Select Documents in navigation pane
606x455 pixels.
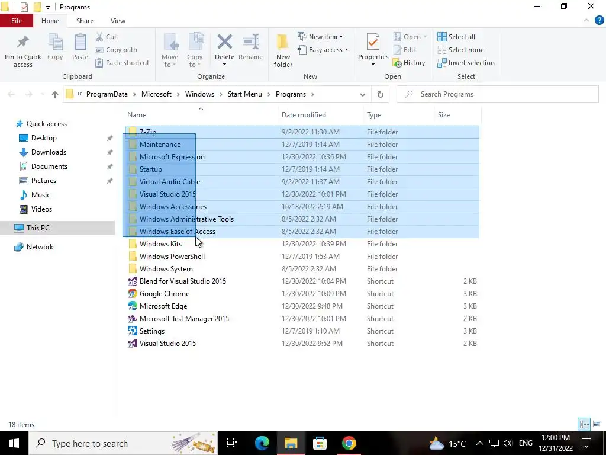click(x=49, y=166)
